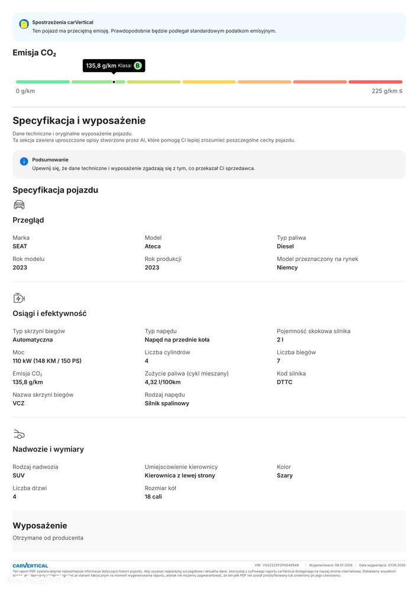Click the blue info icon beside Podsumowanie
The height and width of the screenshot is (590, 418).
coord(24,161)
